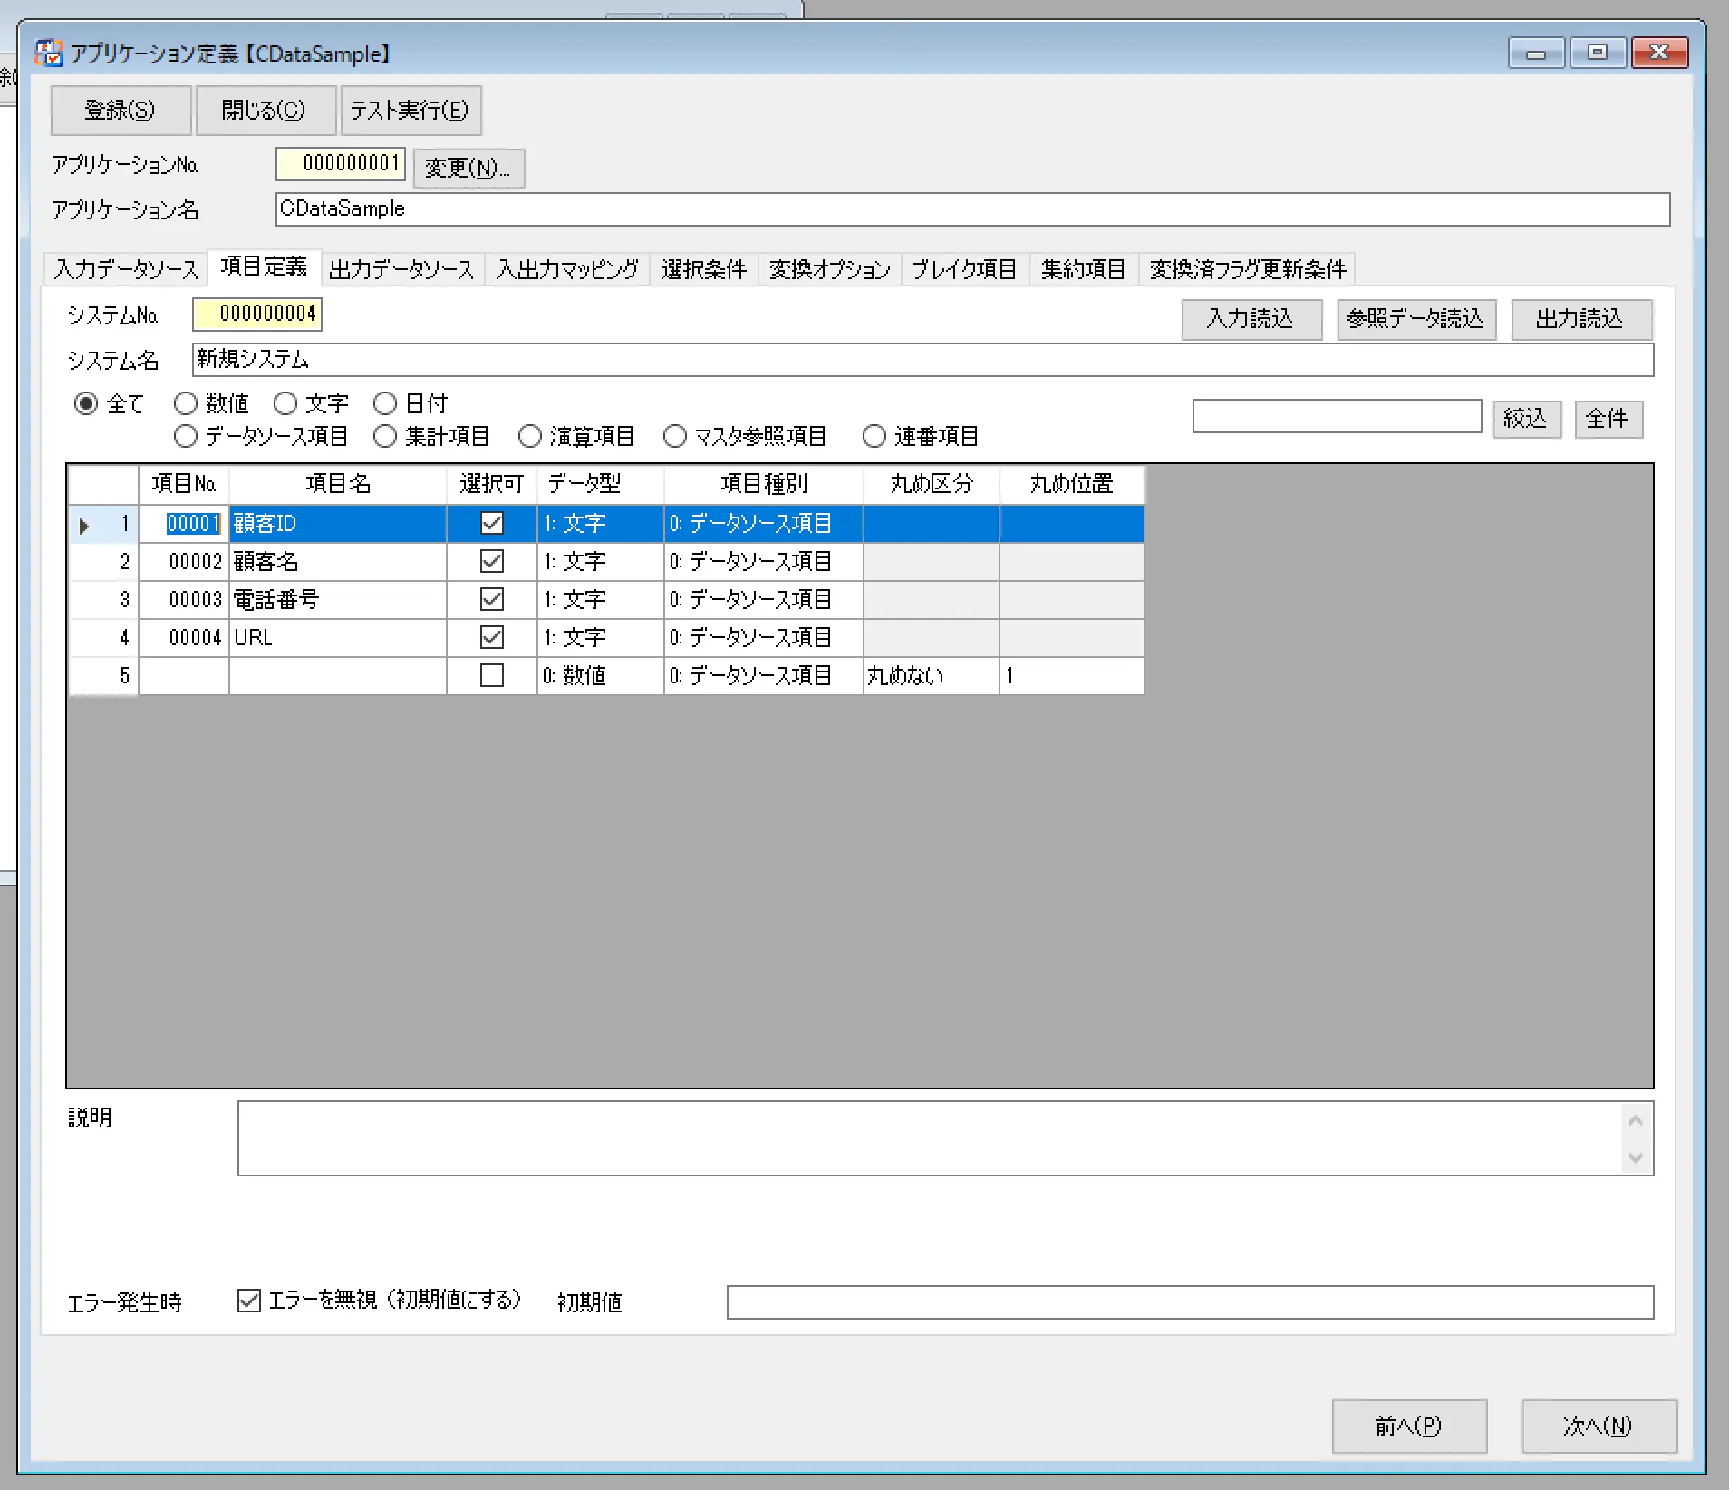Click the データ型 column header
The width and height of the screenshot is (1729, 1490).
click(601, 484)
